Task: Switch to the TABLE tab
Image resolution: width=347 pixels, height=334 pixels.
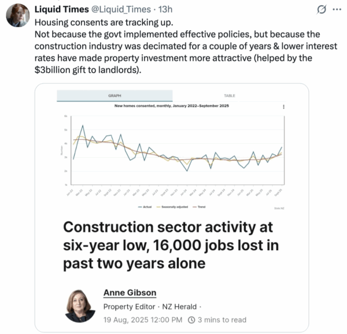Action: click(230, 95)
